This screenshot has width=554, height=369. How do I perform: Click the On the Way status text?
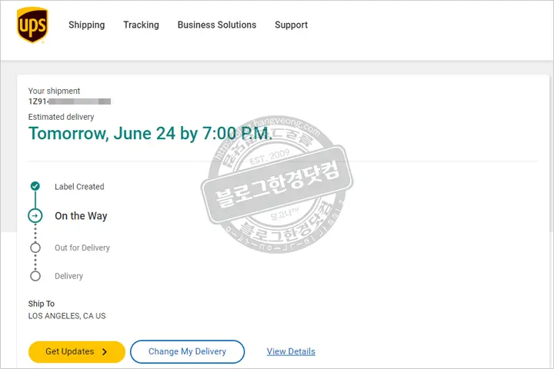(x=81, y=216)
